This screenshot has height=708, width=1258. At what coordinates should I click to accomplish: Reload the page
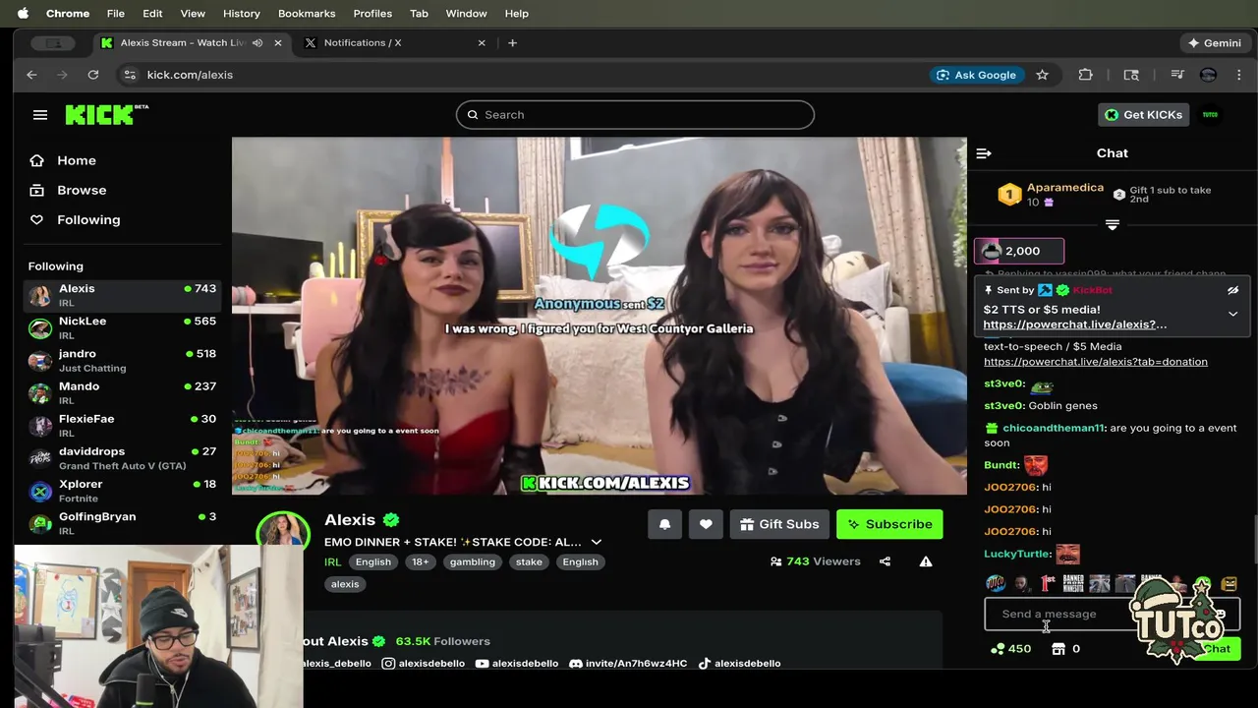coord(92,75)
